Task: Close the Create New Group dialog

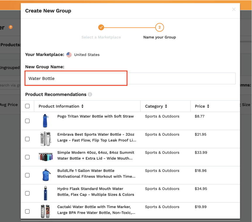Action: [234, 9]
